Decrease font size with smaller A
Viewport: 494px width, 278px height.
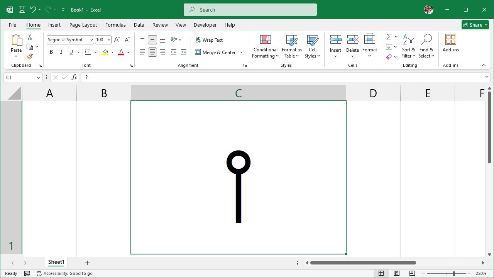[x=127, y=40]
